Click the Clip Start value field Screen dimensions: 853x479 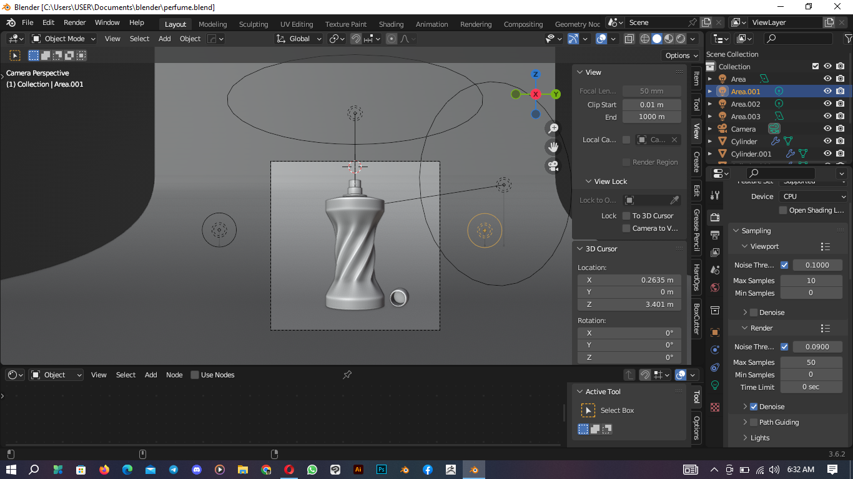[x=651, y=105]
